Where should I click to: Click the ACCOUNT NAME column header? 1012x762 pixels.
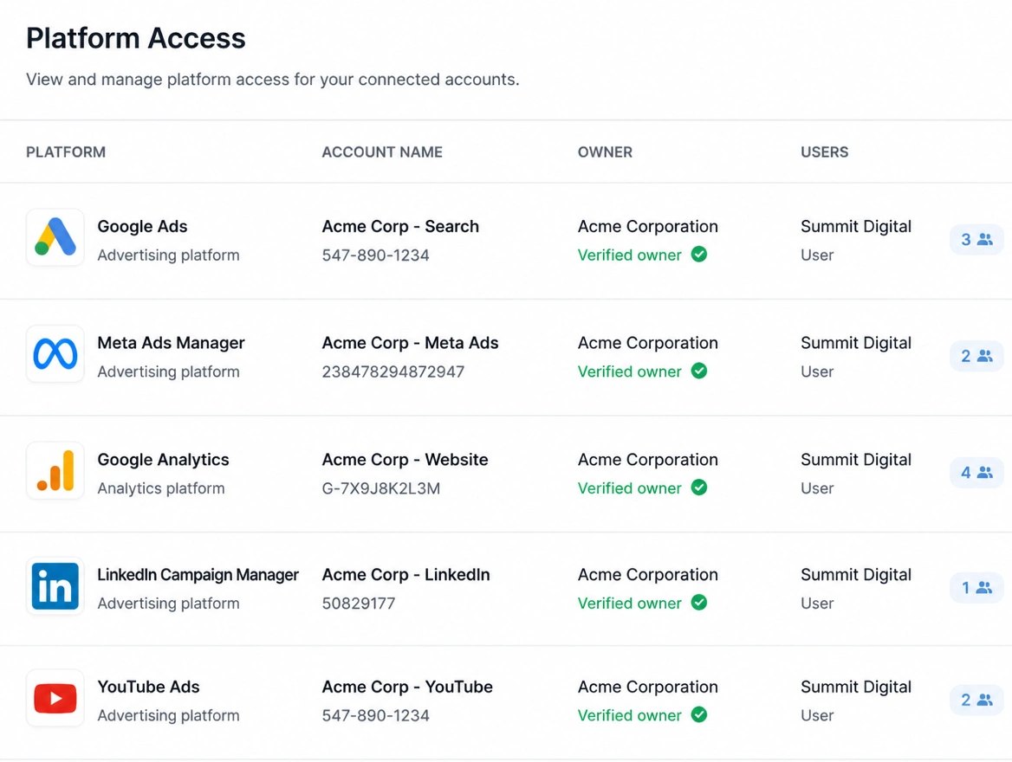(x=382, y=152)
